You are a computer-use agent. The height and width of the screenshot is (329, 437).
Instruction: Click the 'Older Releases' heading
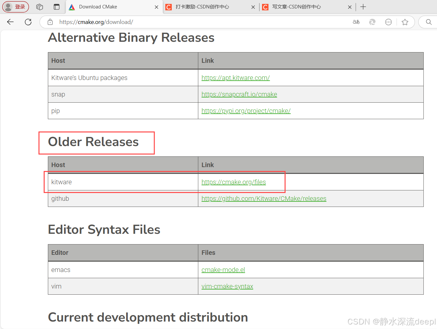pos(93,142)
